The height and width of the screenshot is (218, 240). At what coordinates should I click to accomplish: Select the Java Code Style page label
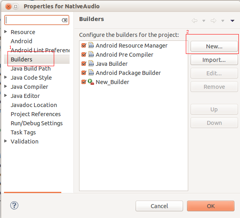tap(31, 78)
